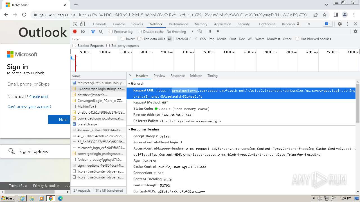
Task: Go back to previous page
Action: pos(6,15)
